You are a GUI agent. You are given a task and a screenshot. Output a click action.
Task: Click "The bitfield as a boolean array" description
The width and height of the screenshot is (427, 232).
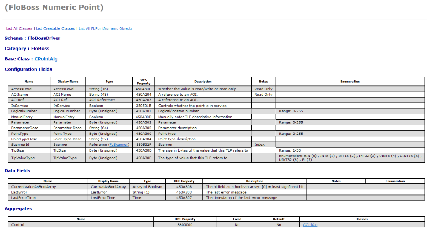(x=255, y=187)
